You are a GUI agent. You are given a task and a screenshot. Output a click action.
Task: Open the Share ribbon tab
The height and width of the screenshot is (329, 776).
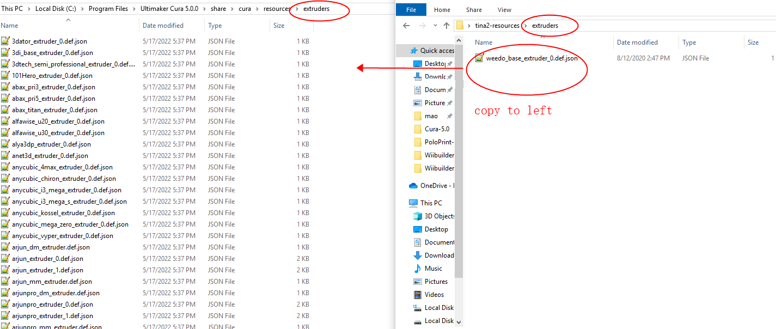point(474,10)
